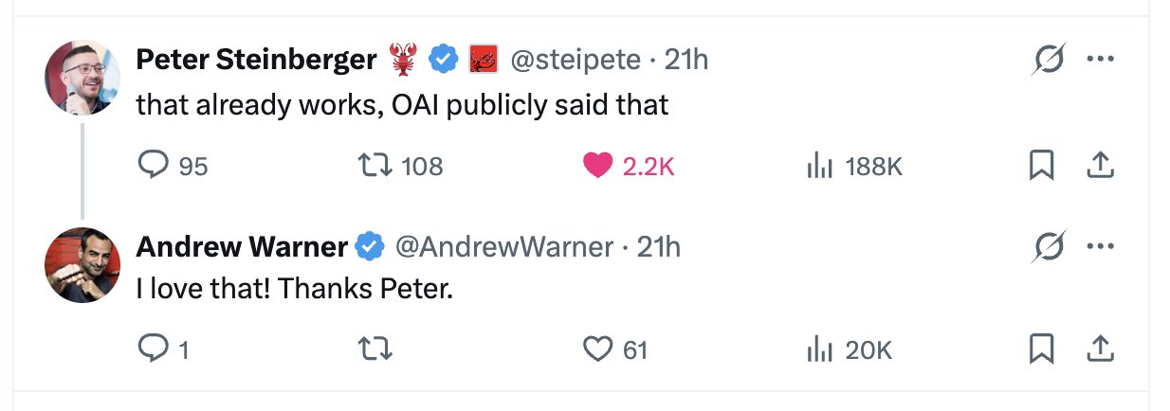
Task: Open Grok icon on Peter Steinberger's tweet
Action: [1050, 60]
